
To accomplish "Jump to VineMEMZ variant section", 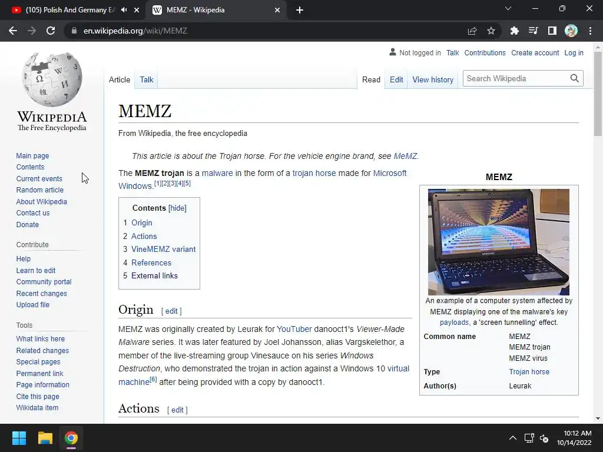I will coord(164,249).
